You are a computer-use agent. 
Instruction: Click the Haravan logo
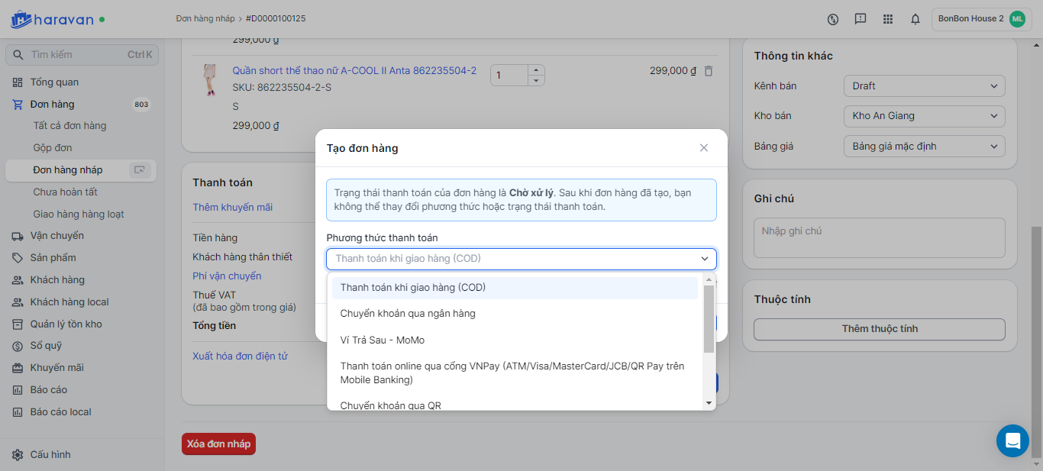coord(52,19)
